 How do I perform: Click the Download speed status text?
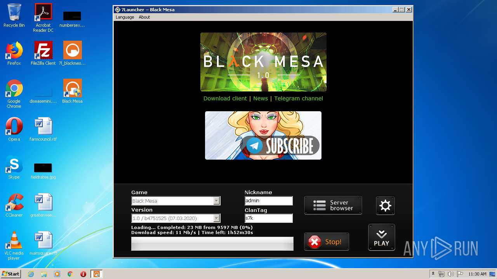click(x=192, y=232)
